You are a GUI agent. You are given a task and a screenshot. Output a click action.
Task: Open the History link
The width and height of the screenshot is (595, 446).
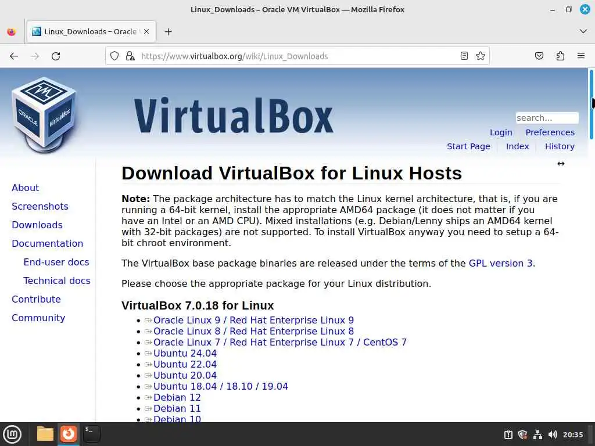[x=560, y=146]
